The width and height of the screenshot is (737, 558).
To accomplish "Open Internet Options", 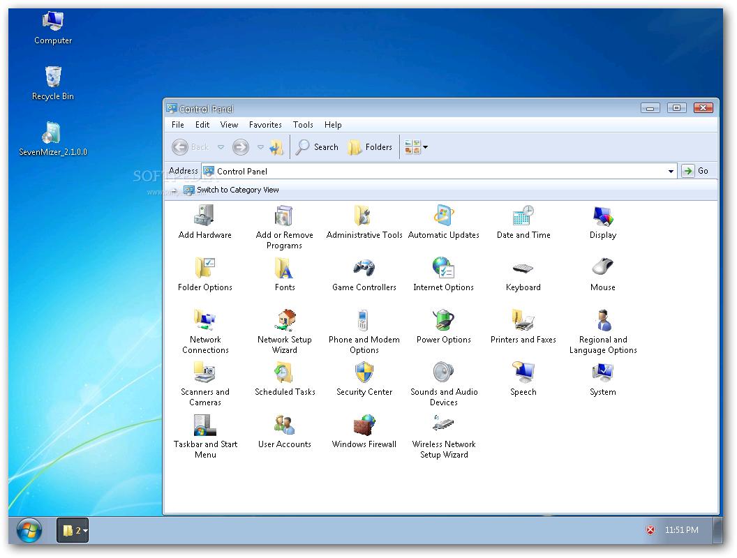I will pyautogui.click(x=444, y=274).
